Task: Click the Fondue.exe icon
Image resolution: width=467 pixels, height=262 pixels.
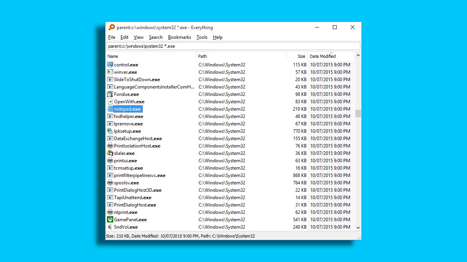Action: 110,94
